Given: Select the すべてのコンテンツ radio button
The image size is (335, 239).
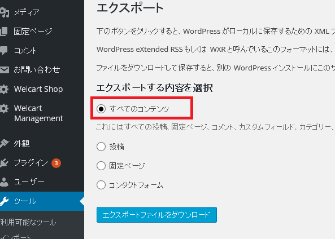Looking at the screenshot, I should click(x=101, y=109).
